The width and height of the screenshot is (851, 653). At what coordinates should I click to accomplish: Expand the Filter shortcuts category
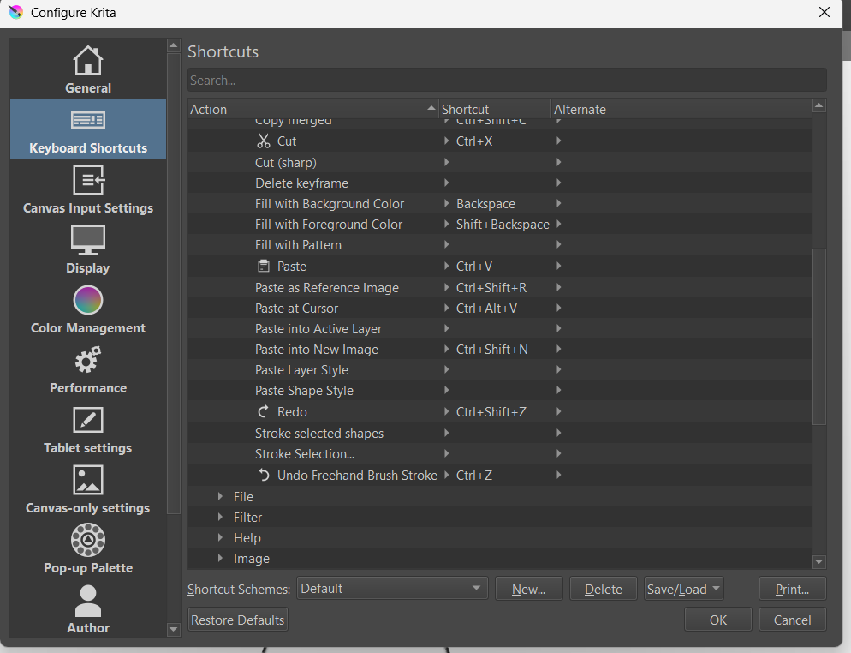220,518
